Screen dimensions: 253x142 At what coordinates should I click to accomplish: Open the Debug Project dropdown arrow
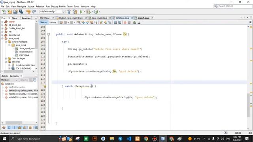pyautogui.click(x=92, y=11)
